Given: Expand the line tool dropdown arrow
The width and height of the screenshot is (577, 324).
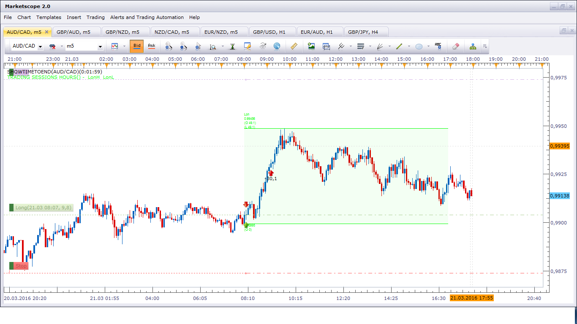Looking at the screenshot, I should (x=408, y=46).
